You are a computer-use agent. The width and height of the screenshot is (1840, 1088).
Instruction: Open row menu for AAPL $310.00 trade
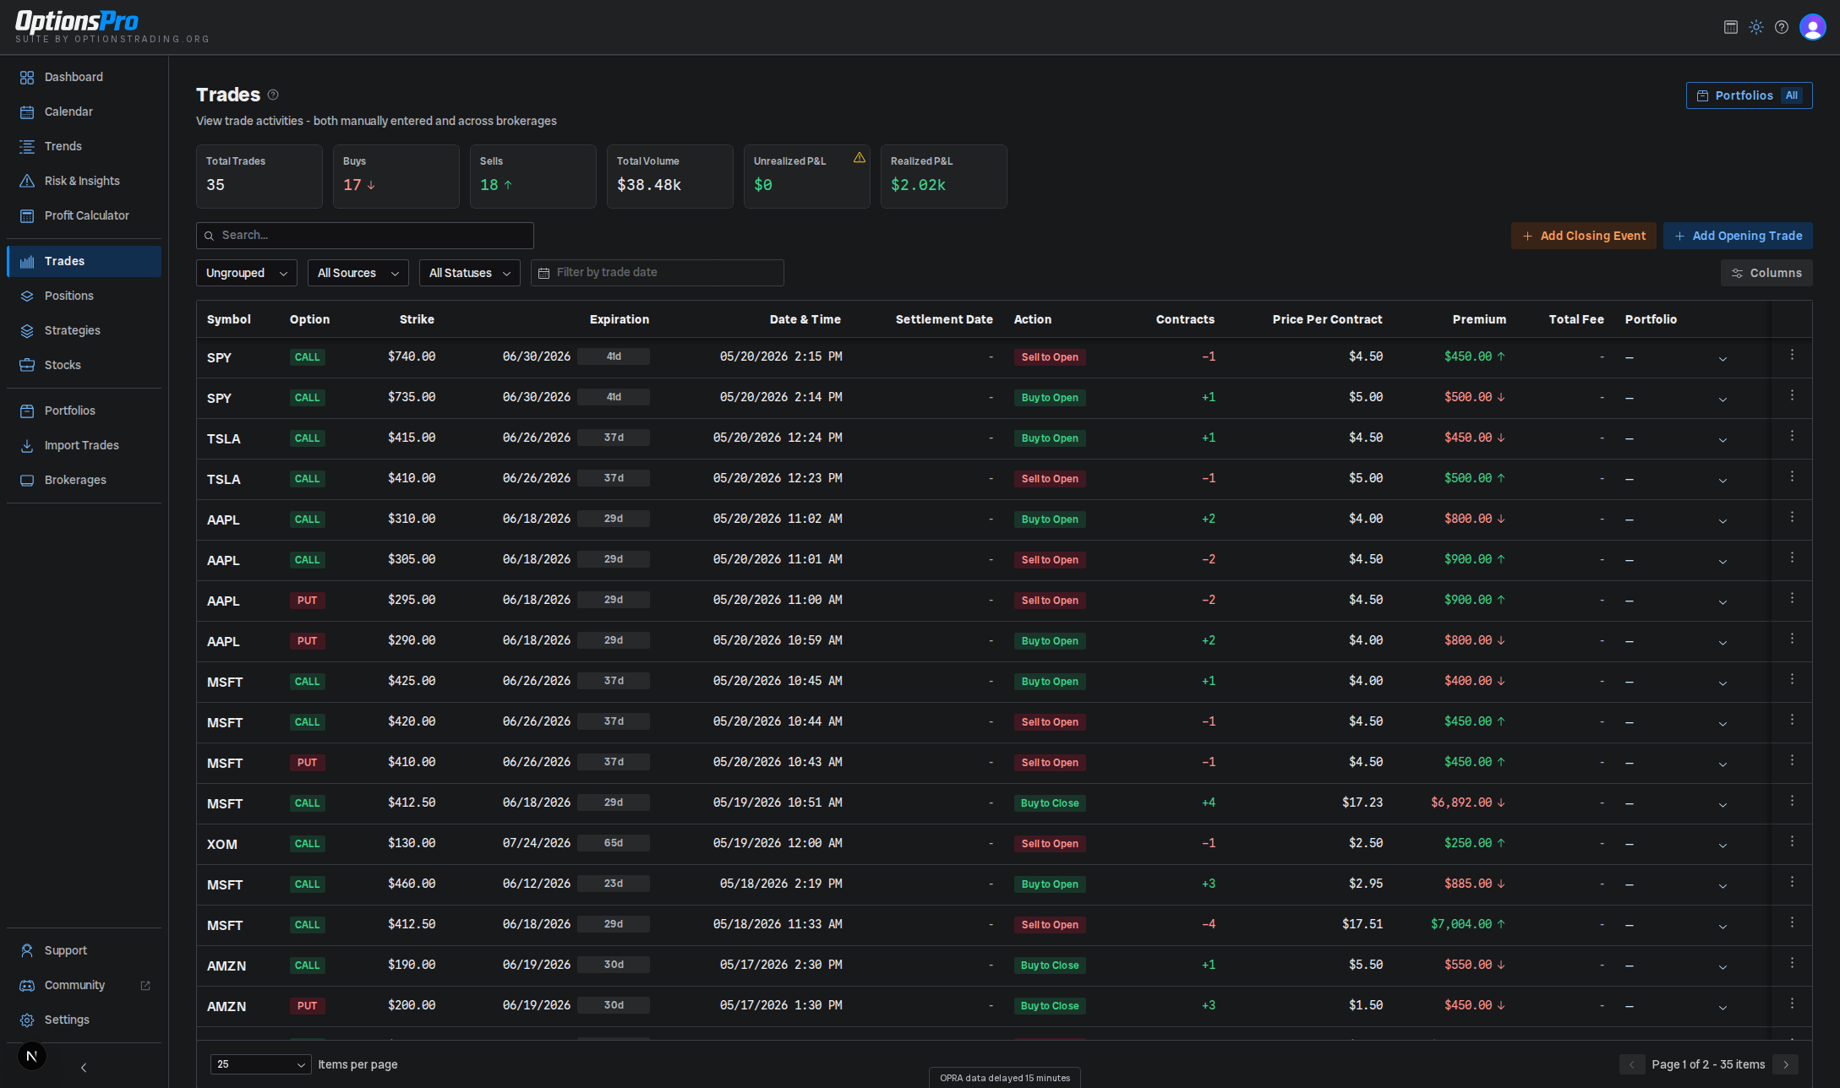coord(1792,518)
